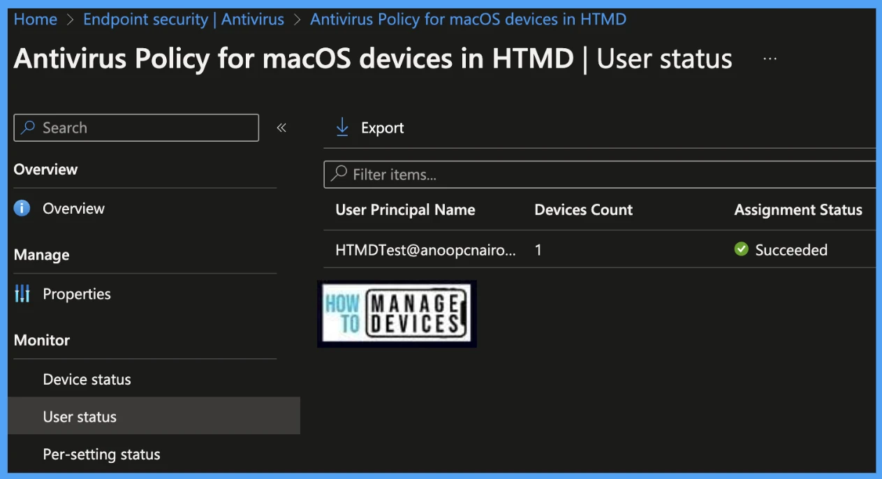The width and height of the screenshot is (882, 479).
Task: Open the ellipsis more-options menu in title
Action: (x=770, y=59)
